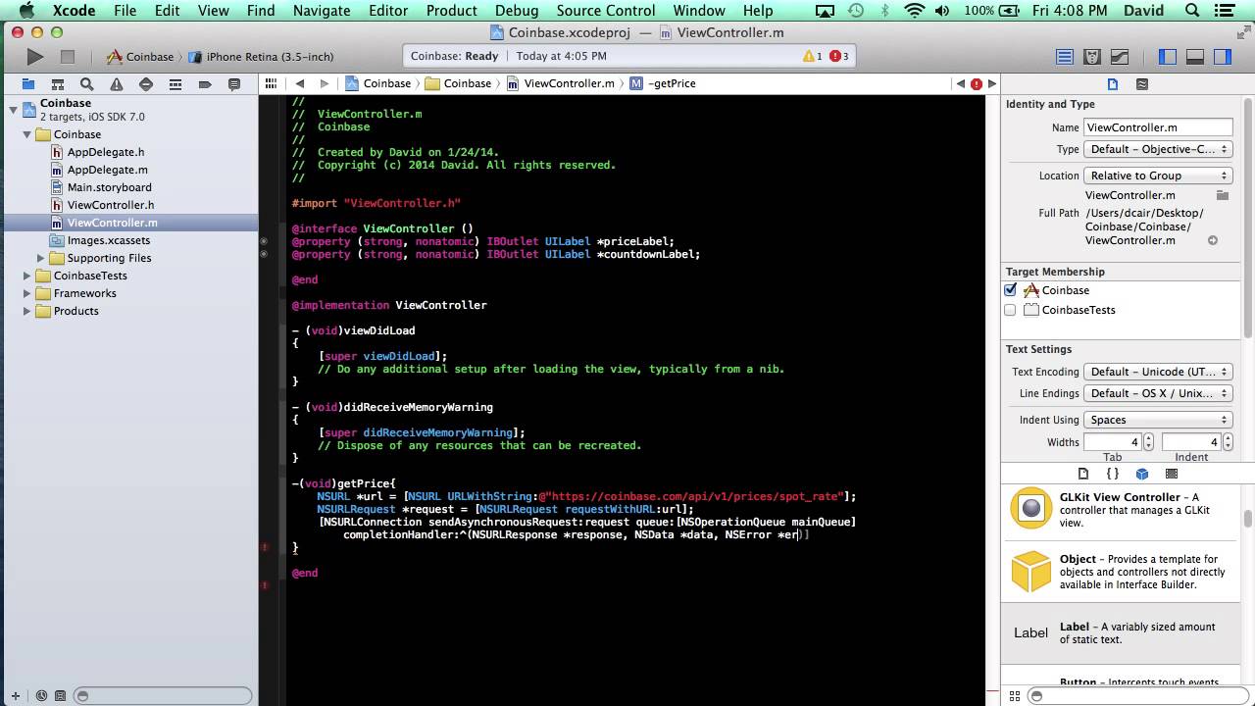
Task: Open the Debug menu
Action: (x=517, y=11)
